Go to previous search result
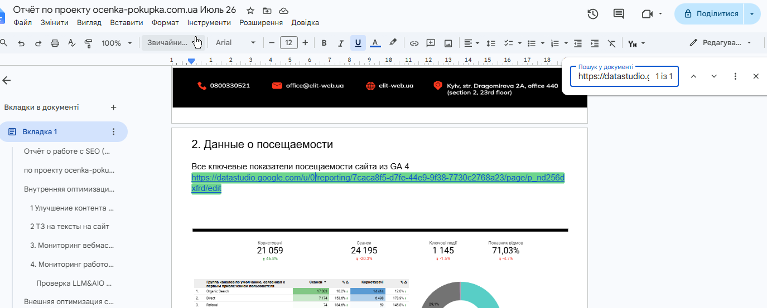The image size is (767, 308). pos(693,76)
